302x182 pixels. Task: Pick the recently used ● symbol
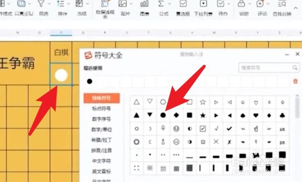pyautogui.click(x=90, y=81)
